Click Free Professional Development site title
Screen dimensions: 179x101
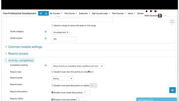tap(19, 13)
